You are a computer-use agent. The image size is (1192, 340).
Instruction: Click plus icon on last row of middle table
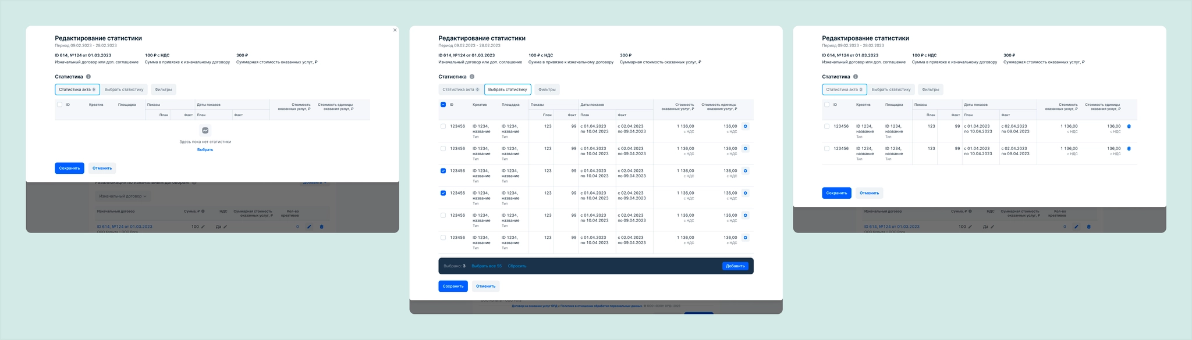click(x=746, y=238)
